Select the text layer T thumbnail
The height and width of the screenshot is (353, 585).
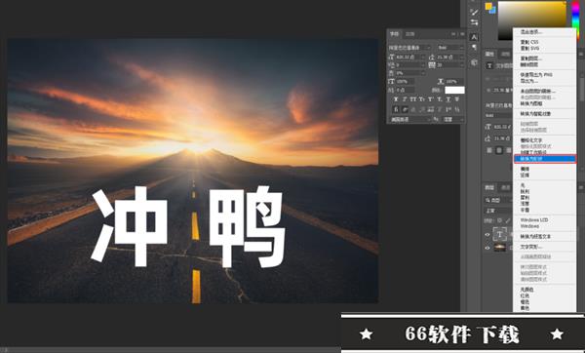tap(499, 234)
